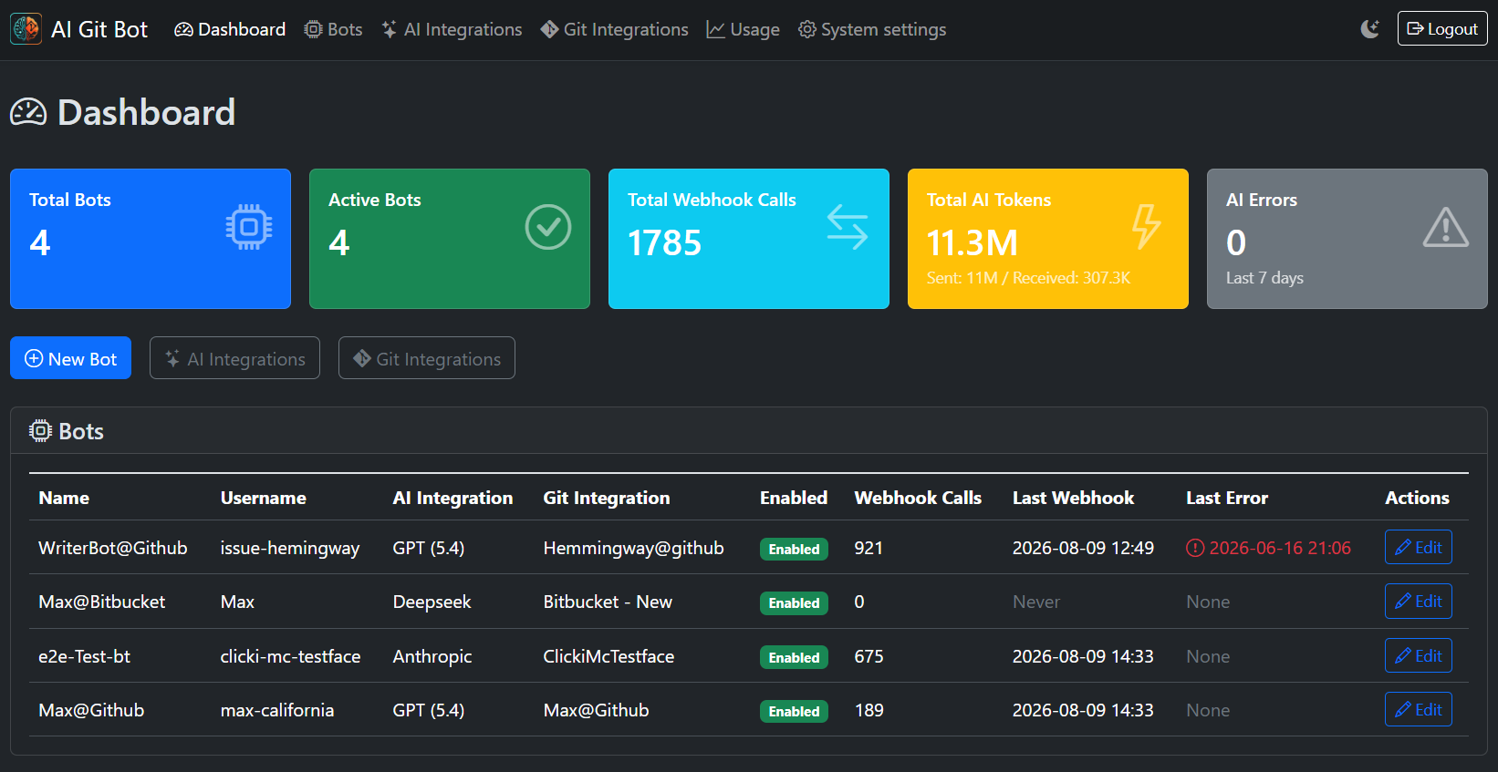Click the e2e-Test-bt name cell
Image resolution: width=1498 pixels, height=772 pixels.
tap(84, 656)
